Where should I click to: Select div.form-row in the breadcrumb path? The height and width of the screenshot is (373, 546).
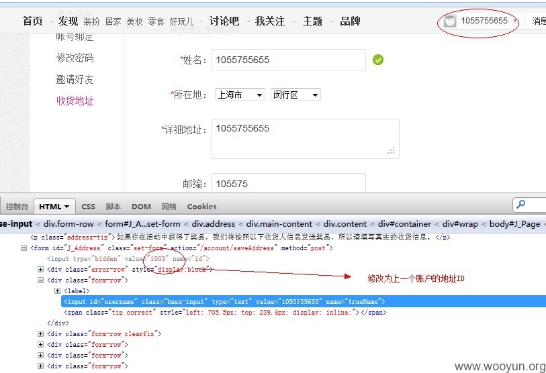pyautogui.click(x=69, y=224)
